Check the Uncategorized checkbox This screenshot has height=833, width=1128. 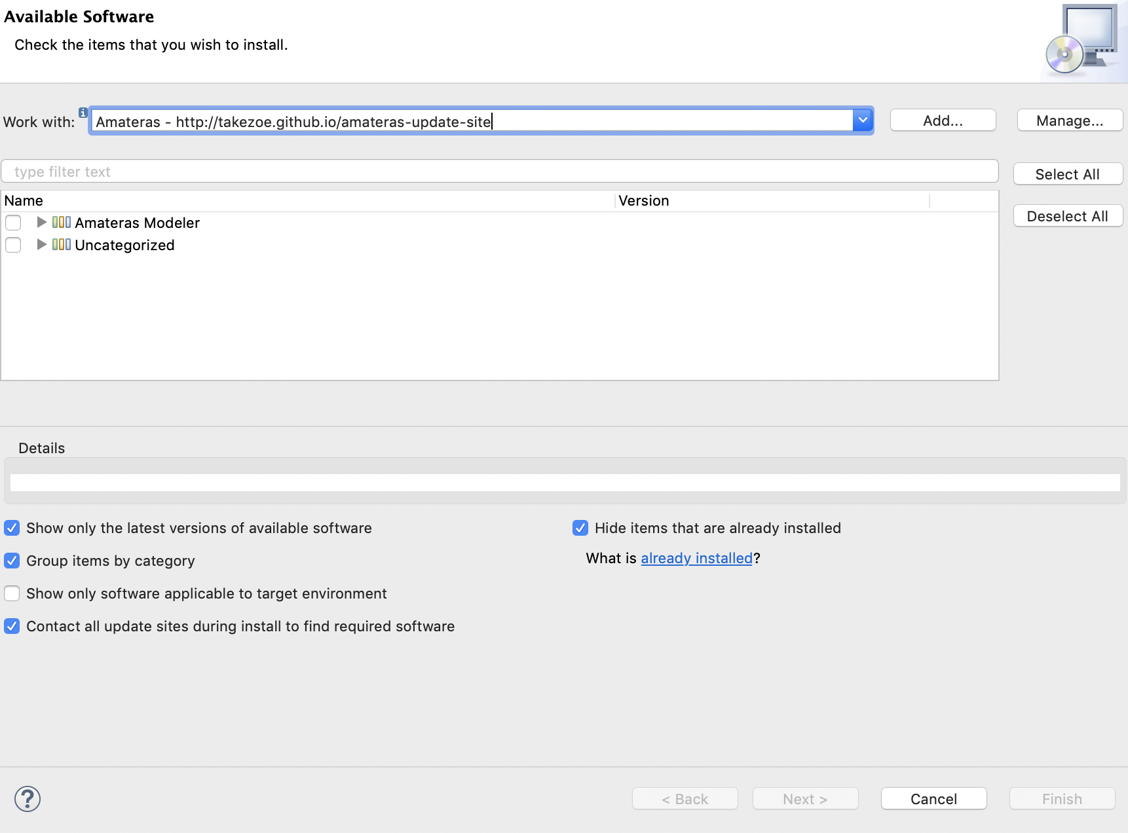(13, 245)
